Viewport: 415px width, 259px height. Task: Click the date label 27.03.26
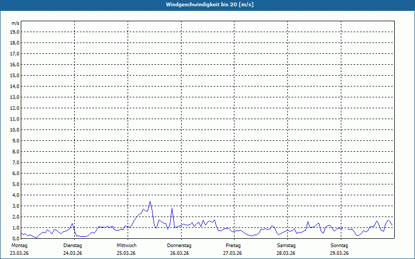233,253
